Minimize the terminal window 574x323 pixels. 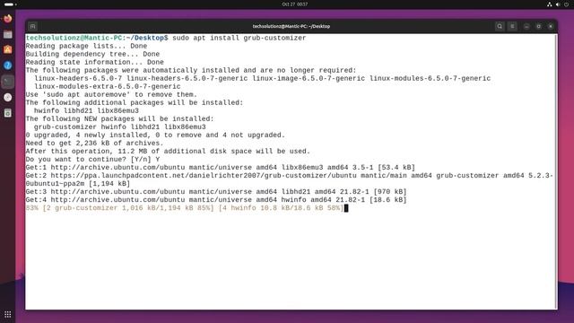point(526,26)
